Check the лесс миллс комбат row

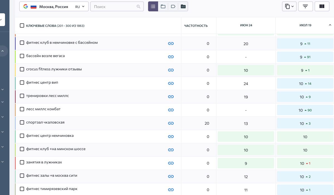tap(22, 109)
